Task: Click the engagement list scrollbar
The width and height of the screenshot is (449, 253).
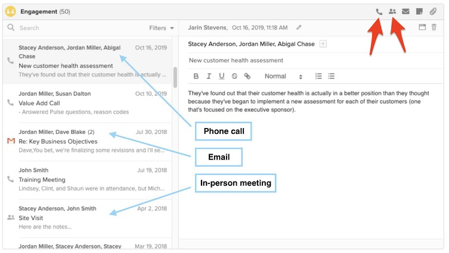Action: 175,77
